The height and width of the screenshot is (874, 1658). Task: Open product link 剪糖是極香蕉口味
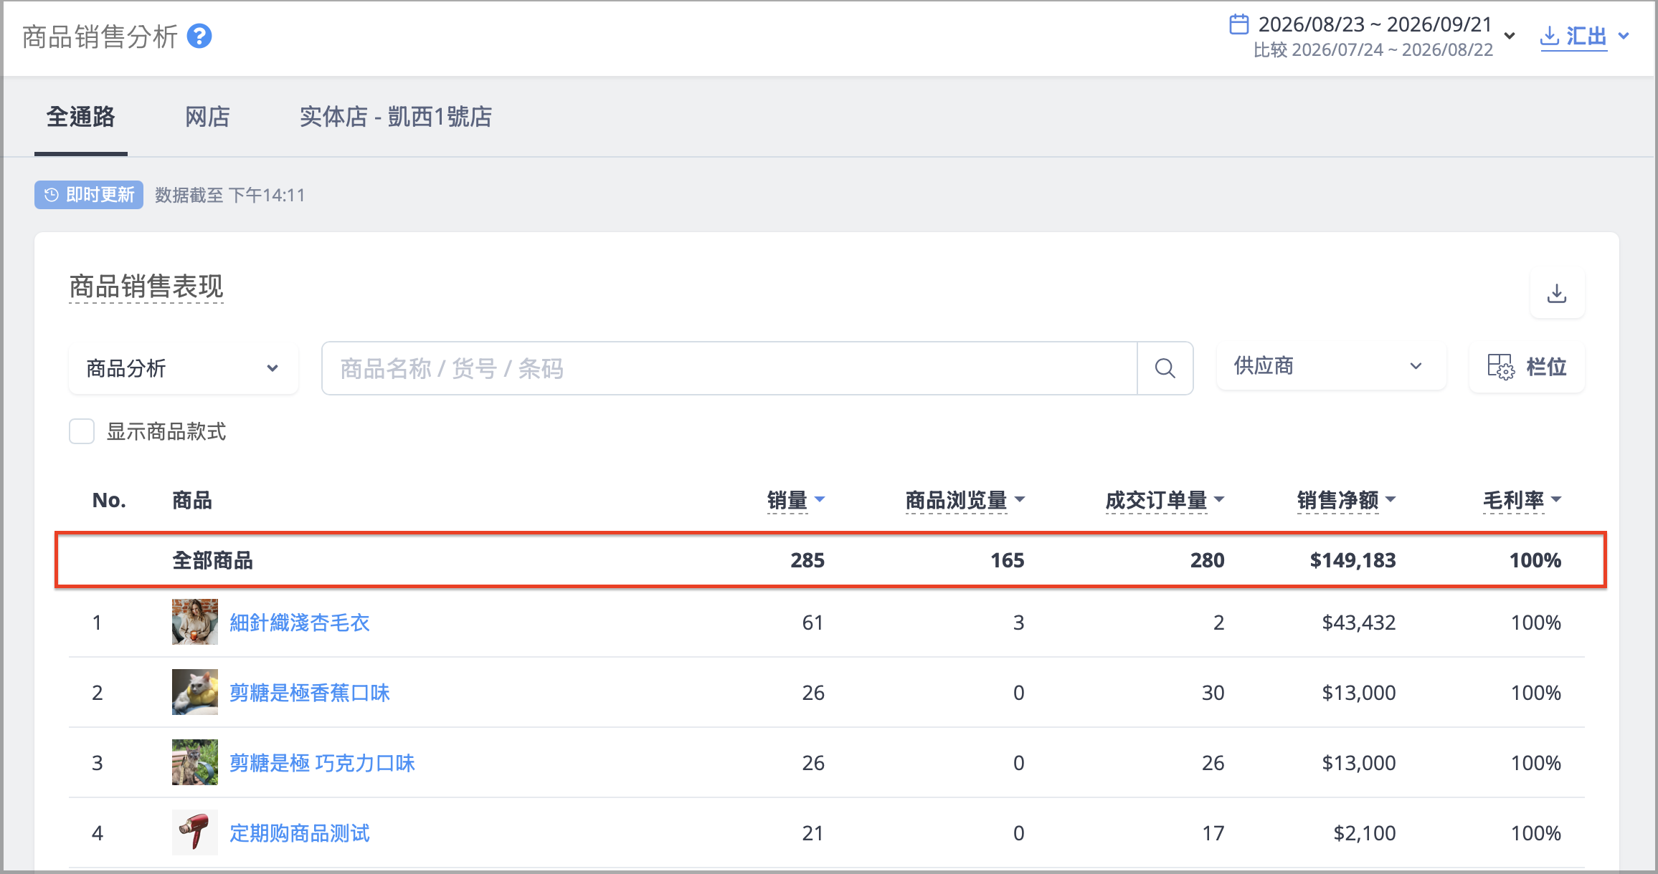coord(310,693)
